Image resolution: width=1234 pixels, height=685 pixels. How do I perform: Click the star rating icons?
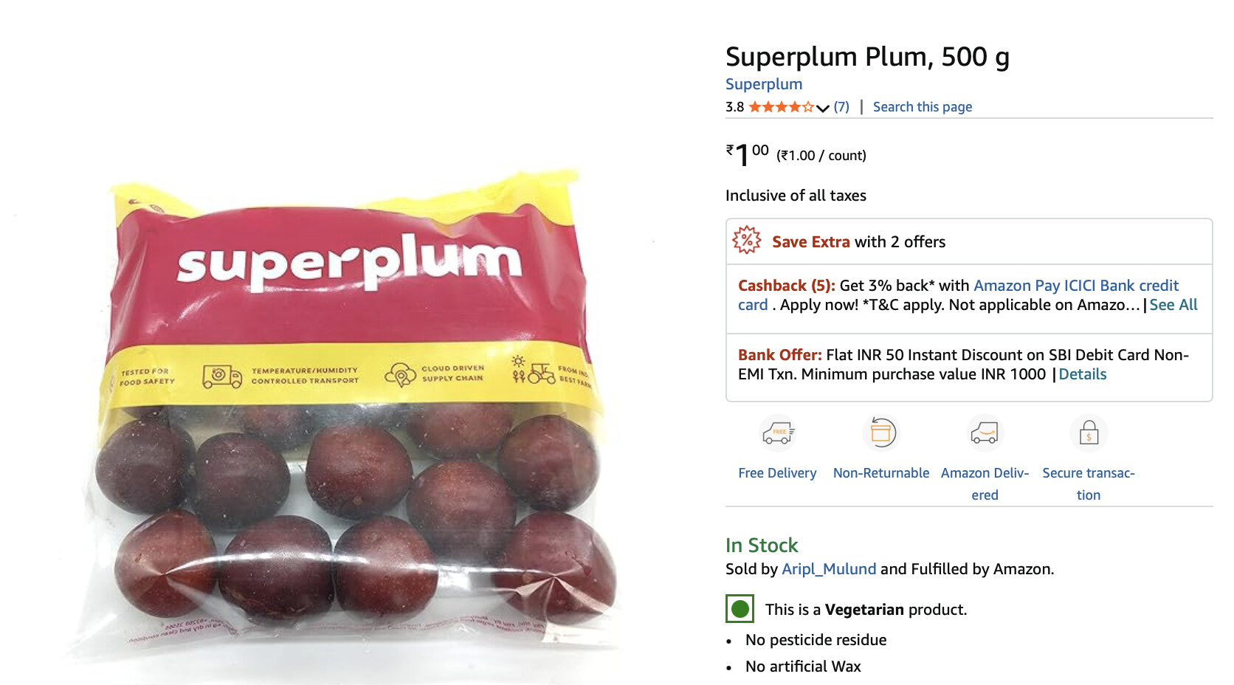(781, 107)
